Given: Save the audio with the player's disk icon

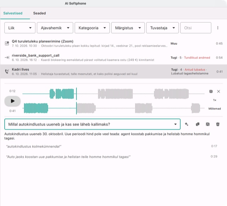Looking at the screenshot, I should 211,91.
